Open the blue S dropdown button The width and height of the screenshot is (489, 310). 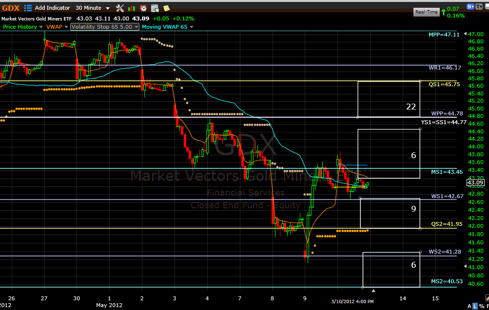pos(470,6)
